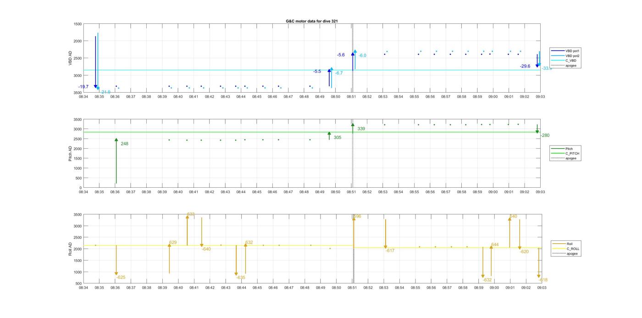Viewport: 642px width, 318px height.
Task: Click the '632' roll data label
Action: 249,243
